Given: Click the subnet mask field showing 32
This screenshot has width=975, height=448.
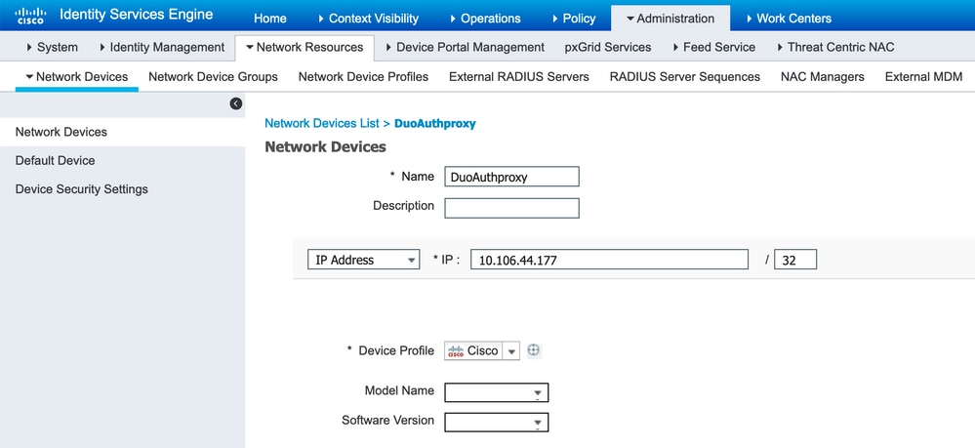Looking at the screenshot, I should click(794, 260).
